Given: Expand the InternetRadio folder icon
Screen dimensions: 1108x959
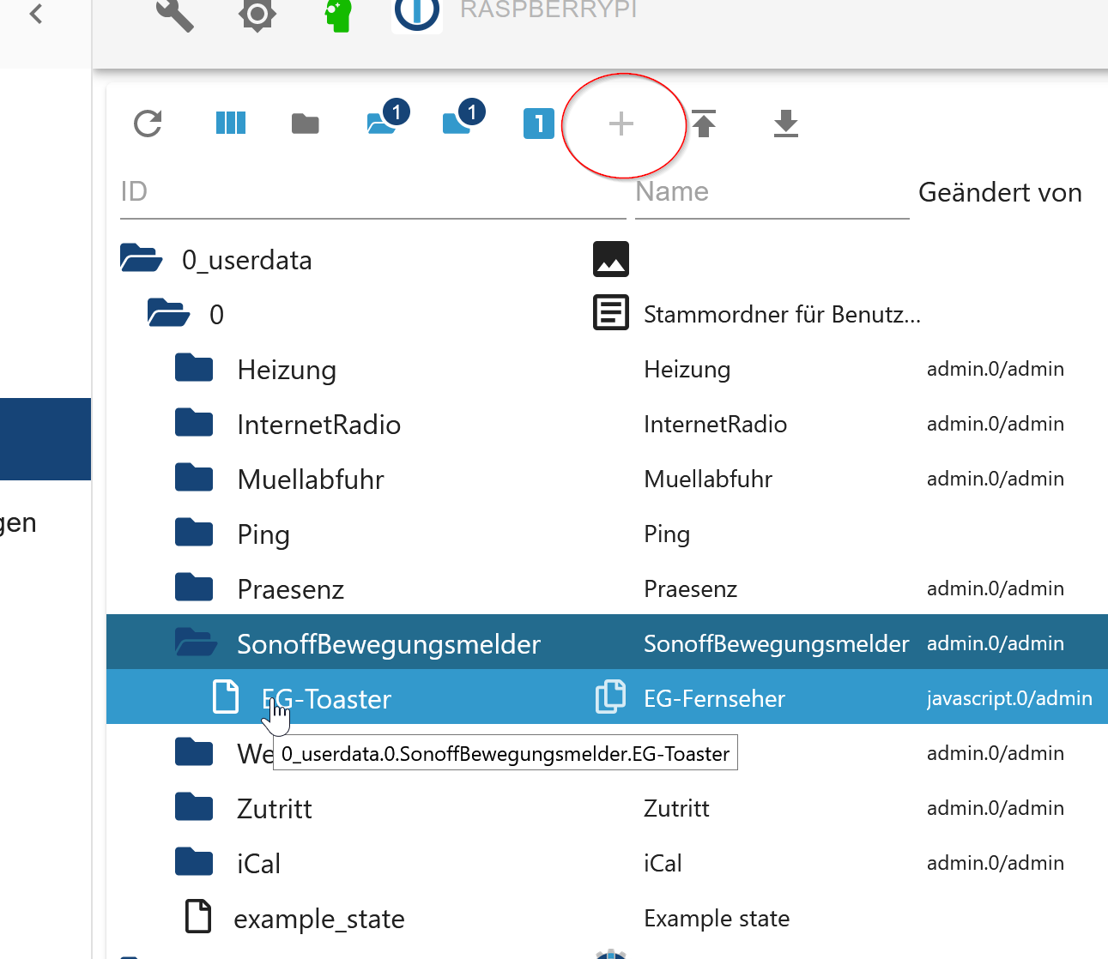Looking at the screenshot, I should (194, 422).
